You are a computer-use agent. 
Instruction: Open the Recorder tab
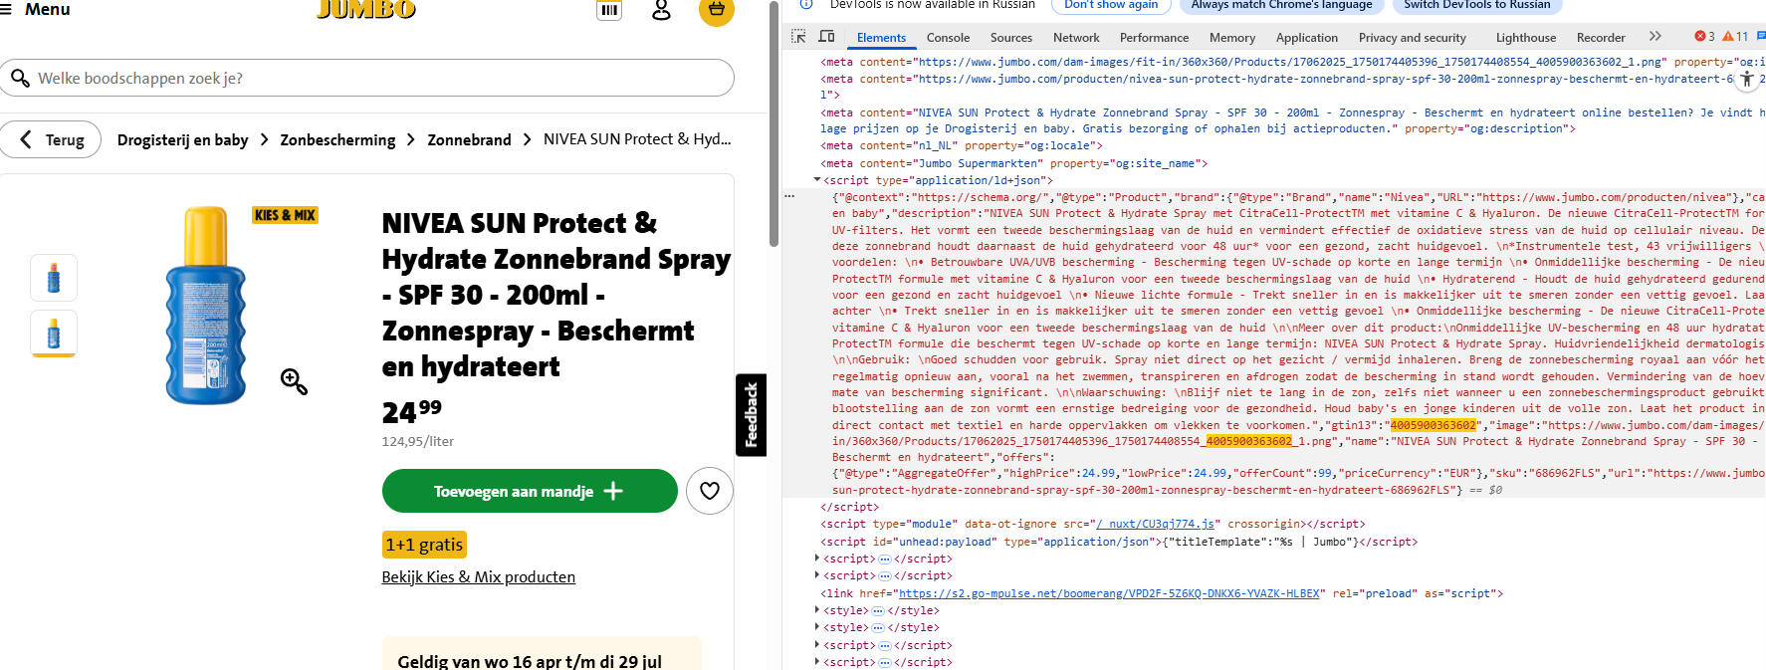pos(1601,38)
